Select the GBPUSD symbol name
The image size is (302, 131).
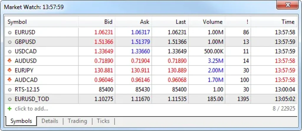tap(25, 42)
